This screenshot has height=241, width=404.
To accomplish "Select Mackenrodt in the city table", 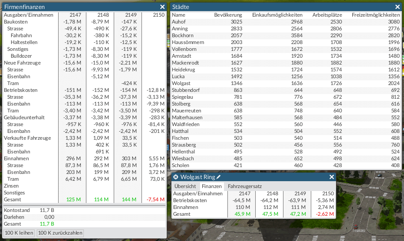I will coord(286,63).
